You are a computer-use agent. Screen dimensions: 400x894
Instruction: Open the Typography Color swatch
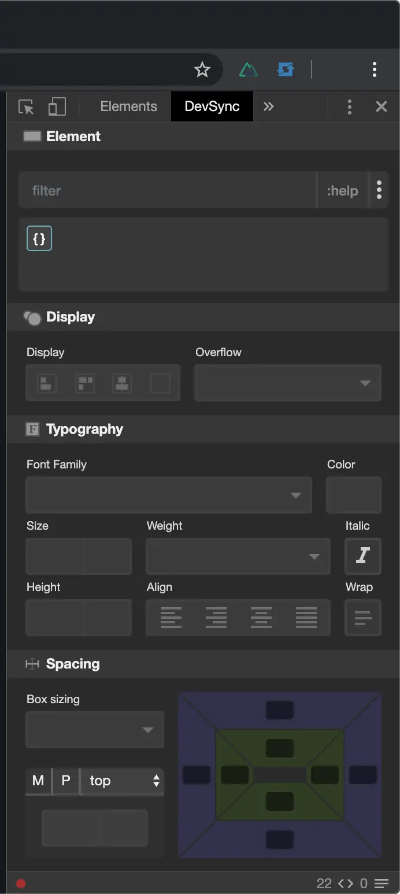point(353,495)
